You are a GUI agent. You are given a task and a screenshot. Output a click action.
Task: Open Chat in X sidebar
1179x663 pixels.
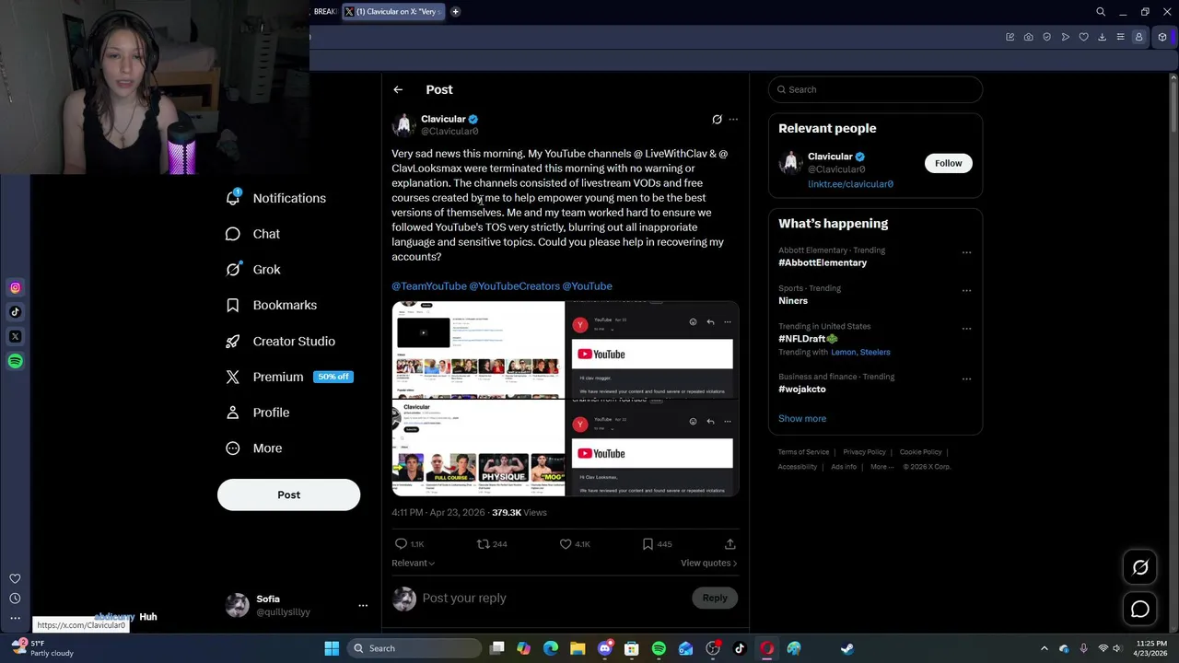pos(252,234)
